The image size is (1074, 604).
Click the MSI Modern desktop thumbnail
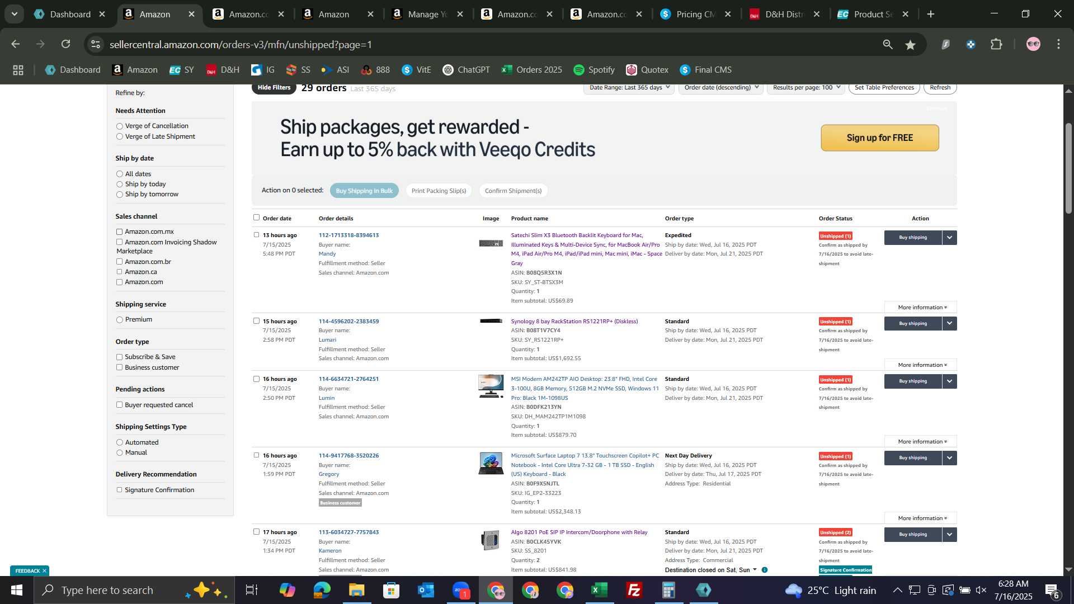[491, 386]
